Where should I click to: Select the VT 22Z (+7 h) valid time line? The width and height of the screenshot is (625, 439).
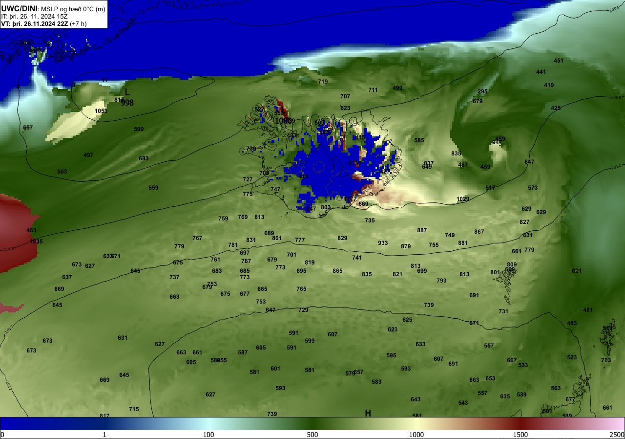tap(44, 23)
